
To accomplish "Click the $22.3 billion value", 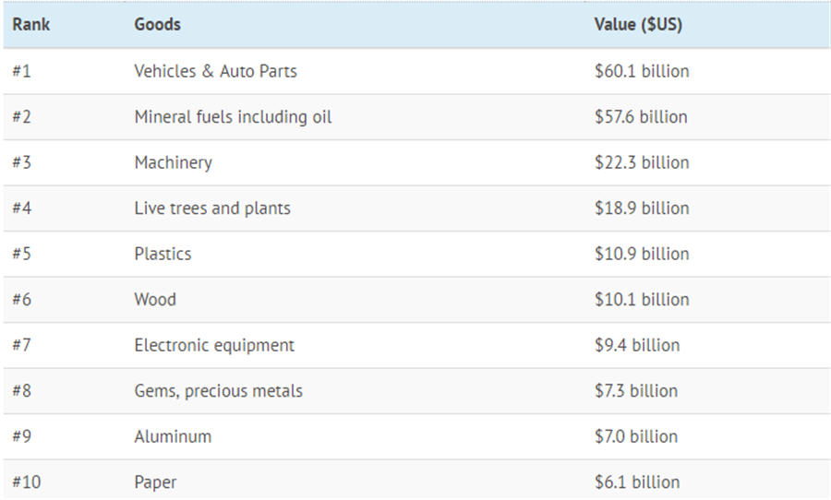I will pos(642,162).
